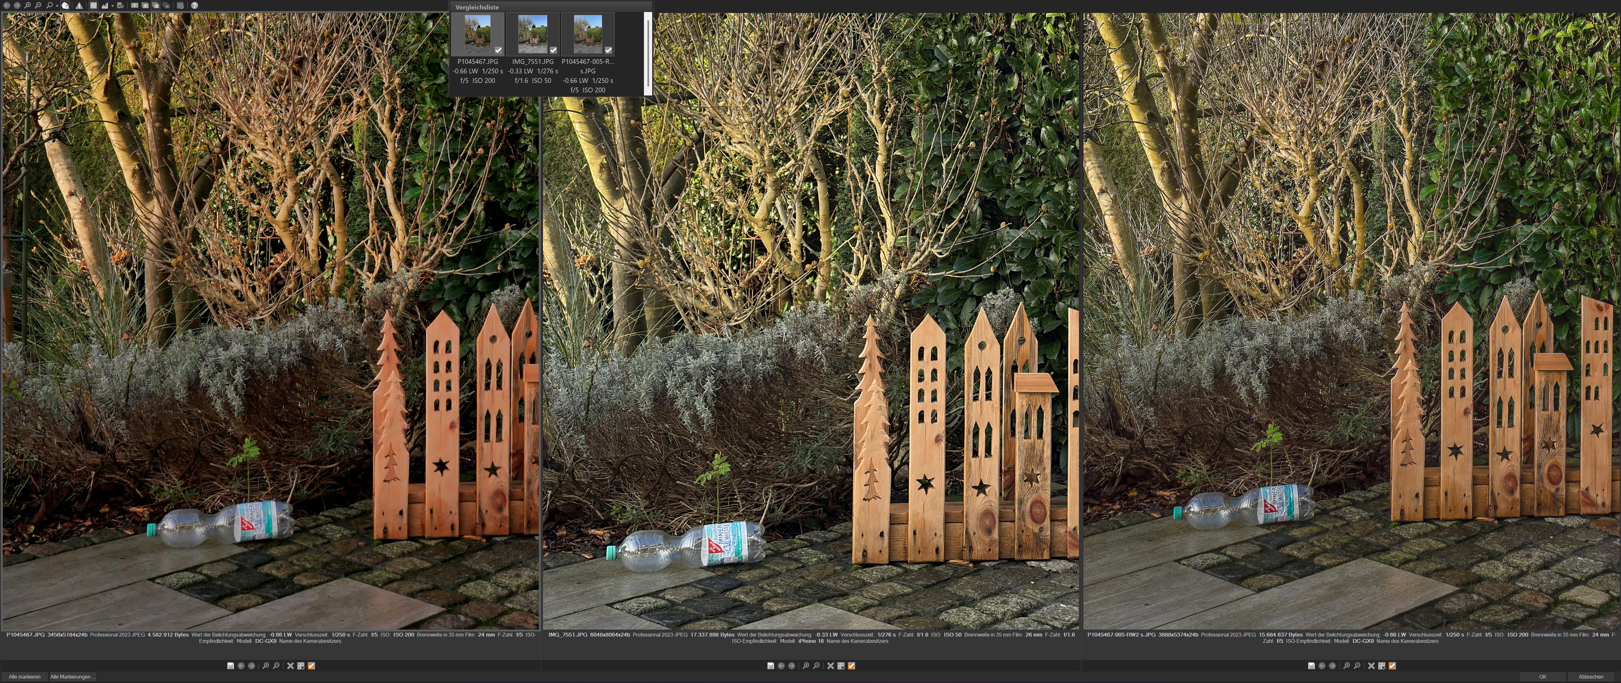Switch to single image view (1)

(x=135, y=5)
